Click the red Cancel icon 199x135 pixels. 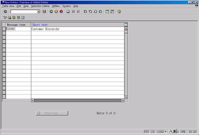pyautogui.click(x=61, y=12)
